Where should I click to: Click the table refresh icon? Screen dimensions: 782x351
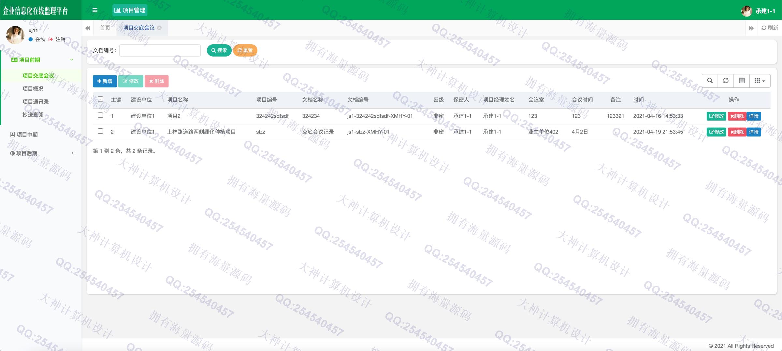pos(726,81)
